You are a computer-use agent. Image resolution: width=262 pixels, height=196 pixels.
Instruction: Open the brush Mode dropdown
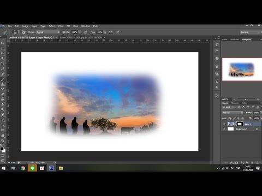[x=47, y=32]
